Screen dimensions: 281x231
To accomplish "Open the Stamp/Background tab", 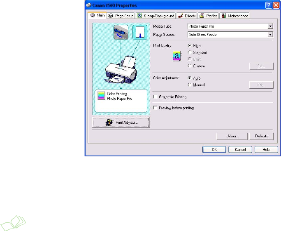I will tap(156, 16).
